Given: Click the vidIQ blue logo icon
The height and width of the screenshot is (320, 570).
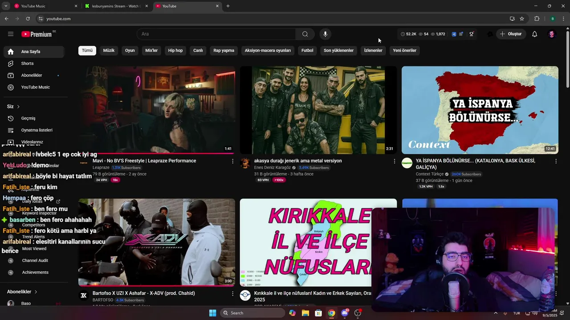Looking at the screenshot, I should tap(454, 34).
